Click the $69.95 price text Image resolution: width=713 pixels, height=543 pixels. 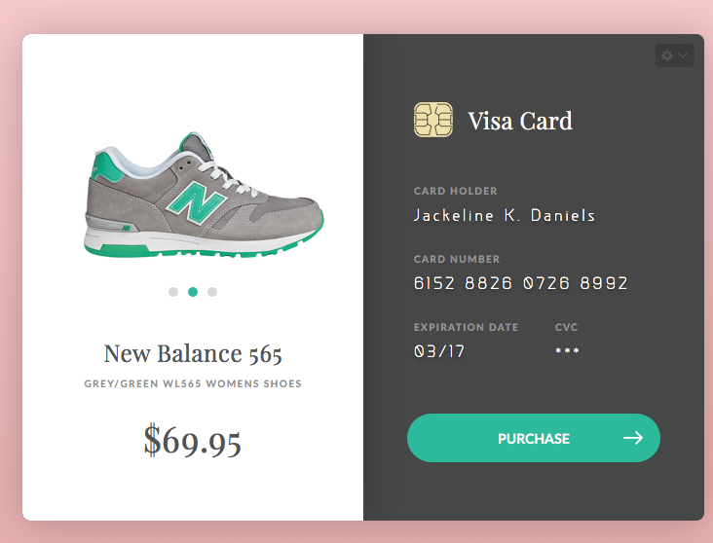(x=192, y=440)
